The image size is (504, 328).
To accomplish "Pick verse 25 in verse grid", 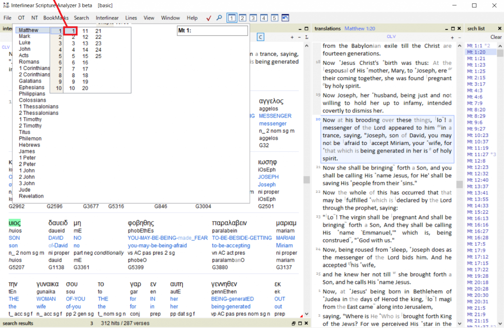I will pyautogui.click(x=98, y=56).
